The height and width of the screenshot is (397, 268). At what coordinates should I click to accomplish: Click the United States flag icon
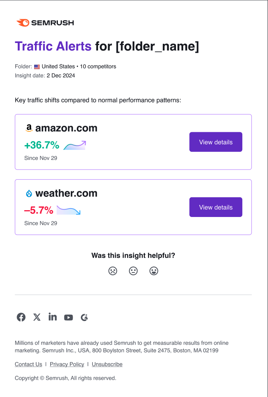click(37, 66)
